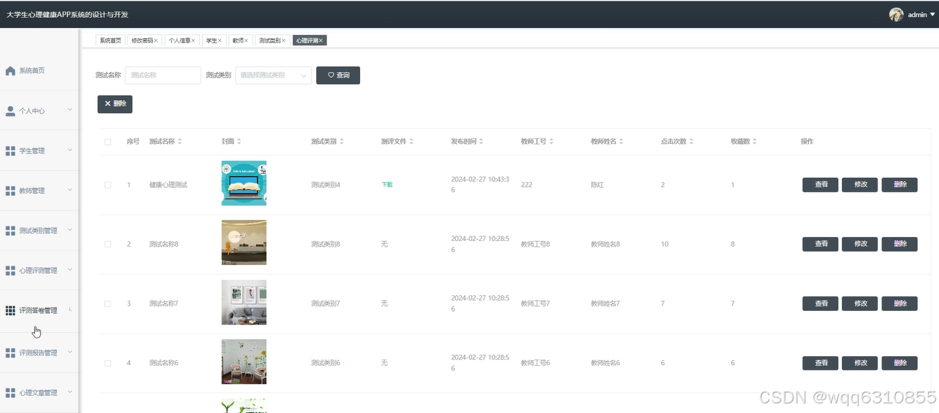Close the 心理评测 tab
The image size is (939, 413).
pyautogui.click(x=321, y=40)
